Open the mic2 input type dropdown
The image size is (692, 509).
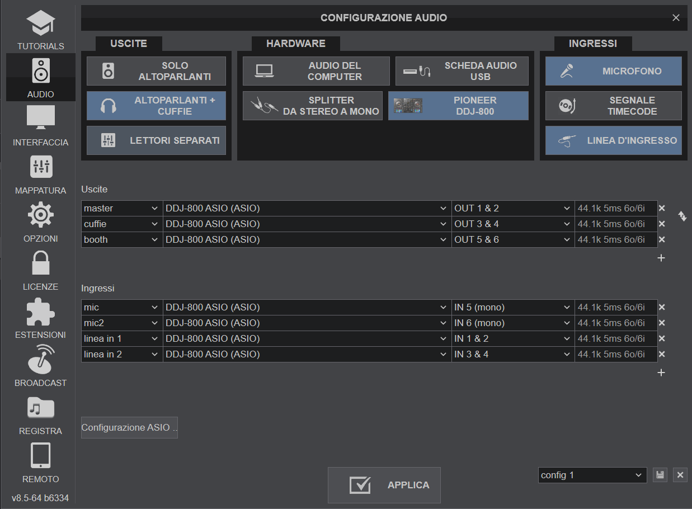click(122, 323)
